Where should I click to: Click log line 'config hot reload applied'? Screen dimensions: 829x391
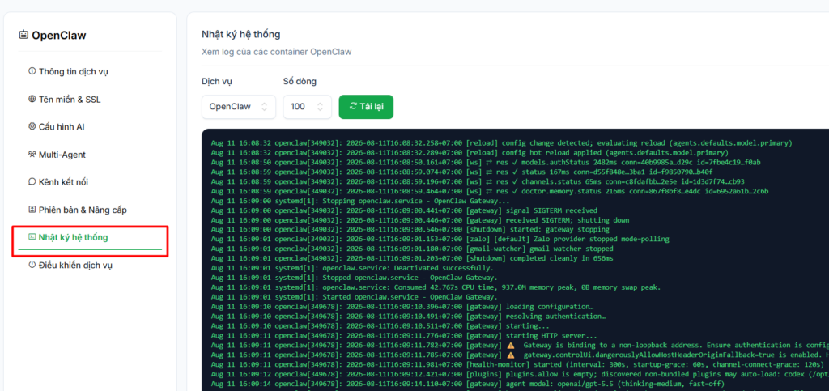(470, 152)
